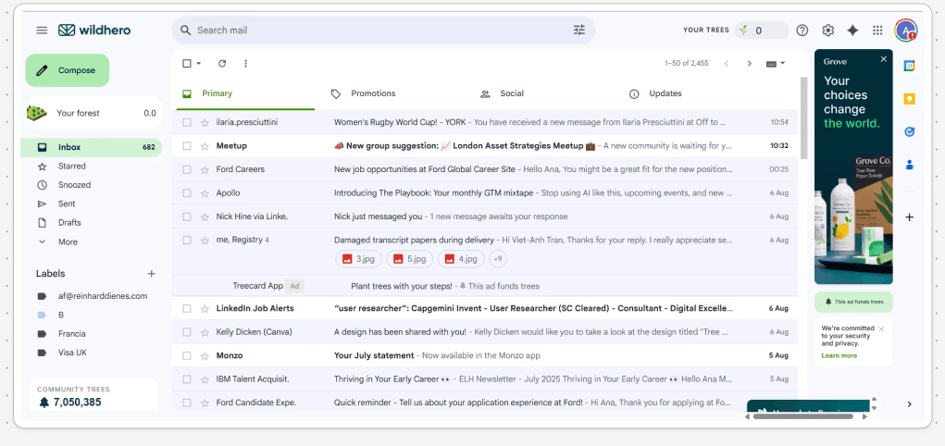
Task: Check the Ford Careers email
Action: pos(187,169)
